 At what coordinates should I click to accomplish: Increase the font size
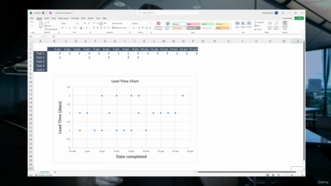click(85, 23)
